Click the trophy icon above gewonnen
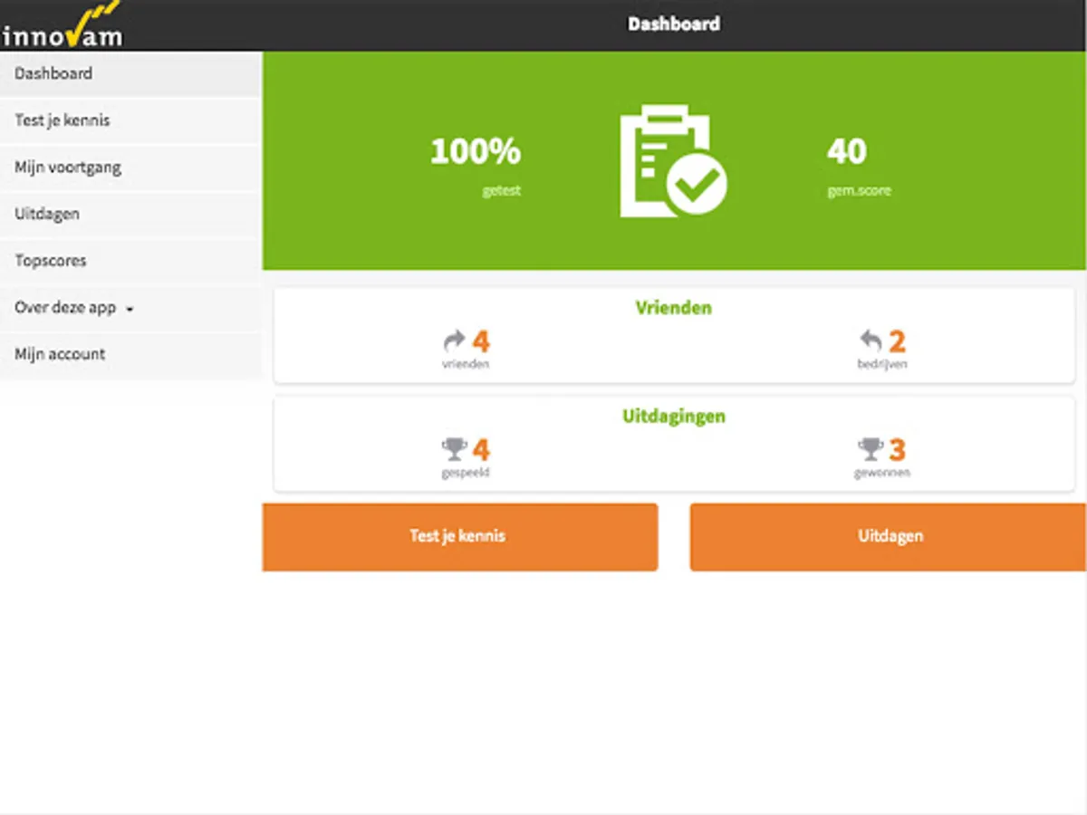 871,449
